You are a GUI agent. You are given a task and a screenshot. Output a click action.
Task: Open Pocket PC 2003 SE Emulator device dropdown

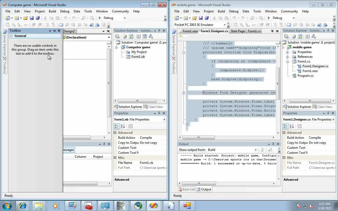point(224,25)
